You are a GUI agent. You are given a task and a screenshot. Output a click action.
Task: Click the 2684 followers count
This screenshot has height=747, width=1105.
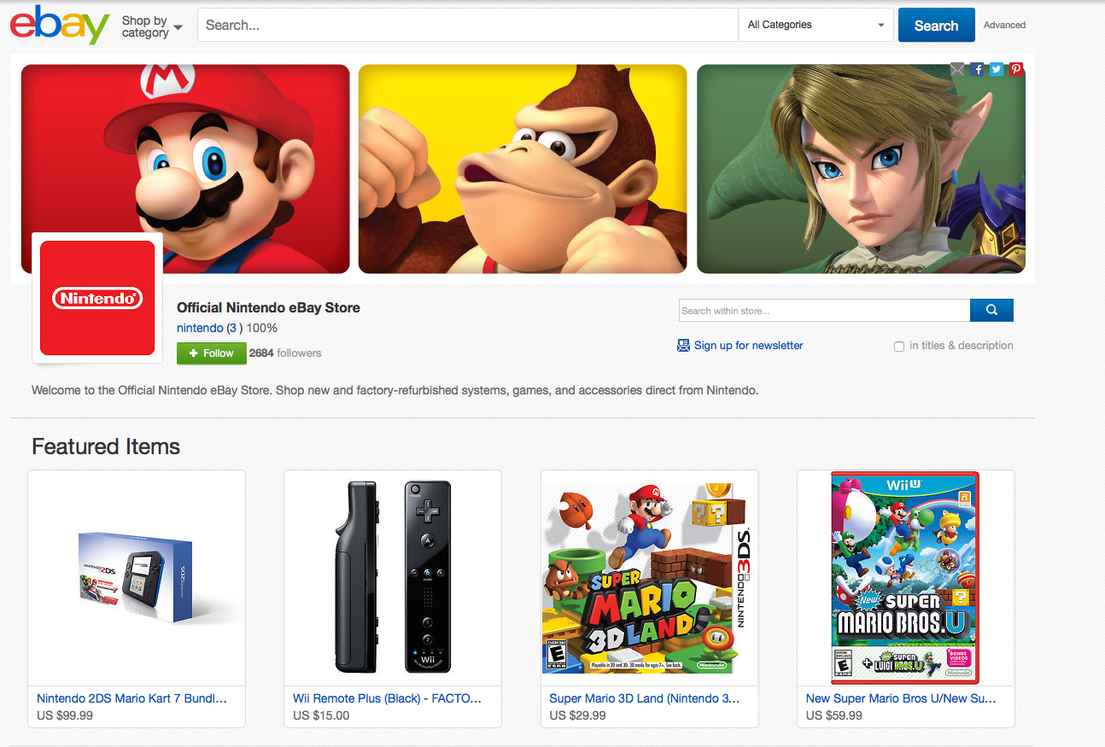[x=285, y=353]
